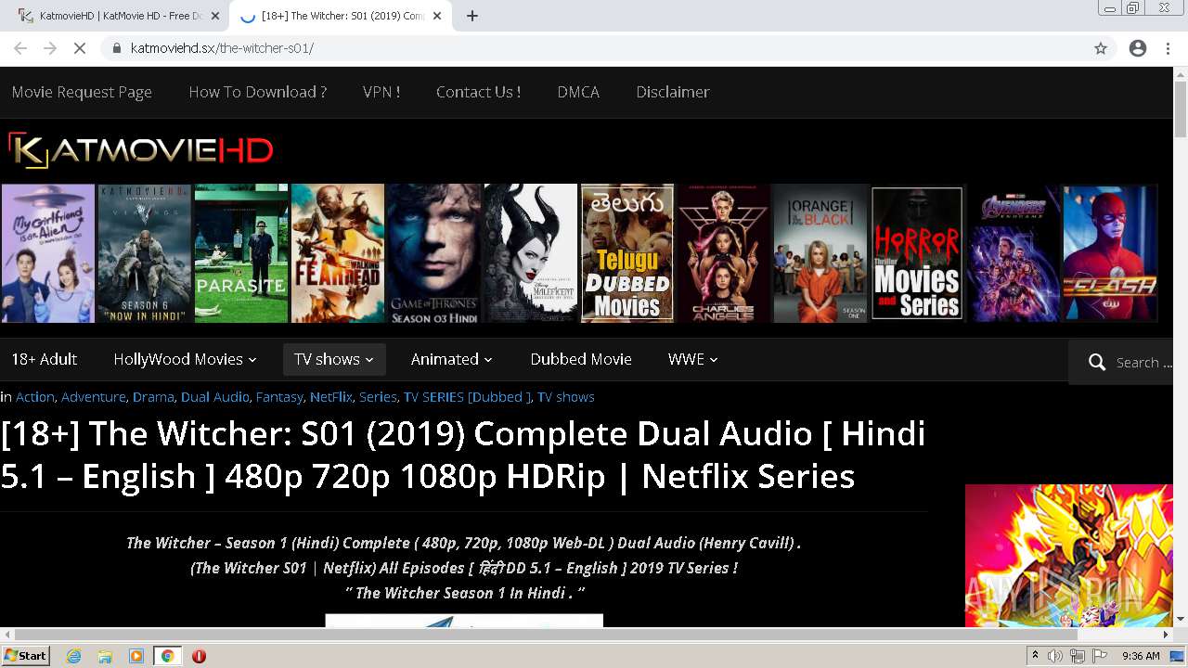This screenshot has width=1188, height=668.
Task: Click the search magnifier icon
Action: click(1097, 362)
